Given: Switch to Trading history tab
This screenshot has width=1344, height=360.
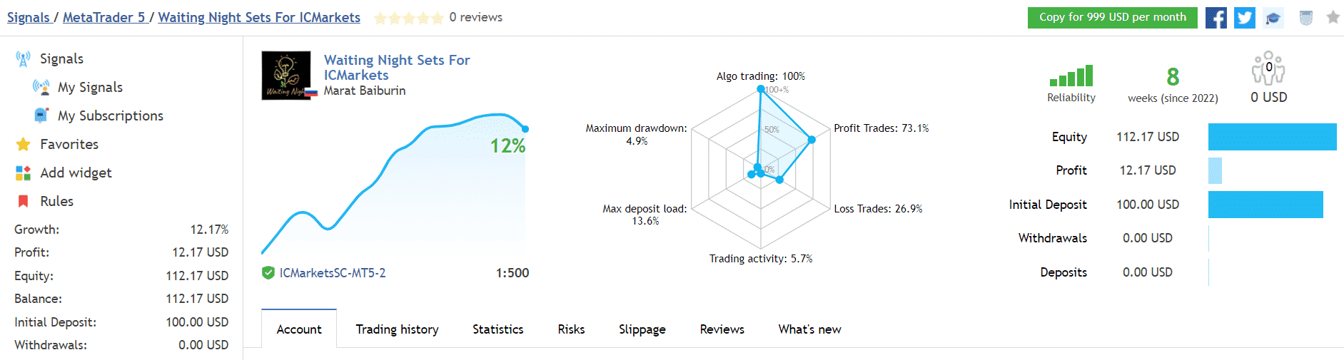Looking at the screenshot, I should click(x=397, y=329).
